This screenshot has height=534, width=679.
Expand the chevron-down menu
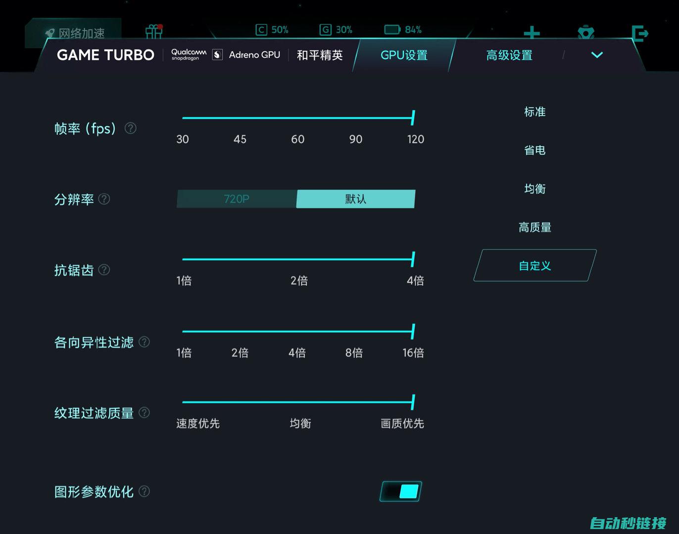tap(597, 55)
